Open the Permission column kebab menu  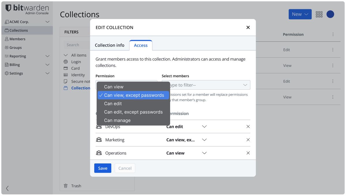[x=333, y=34]
